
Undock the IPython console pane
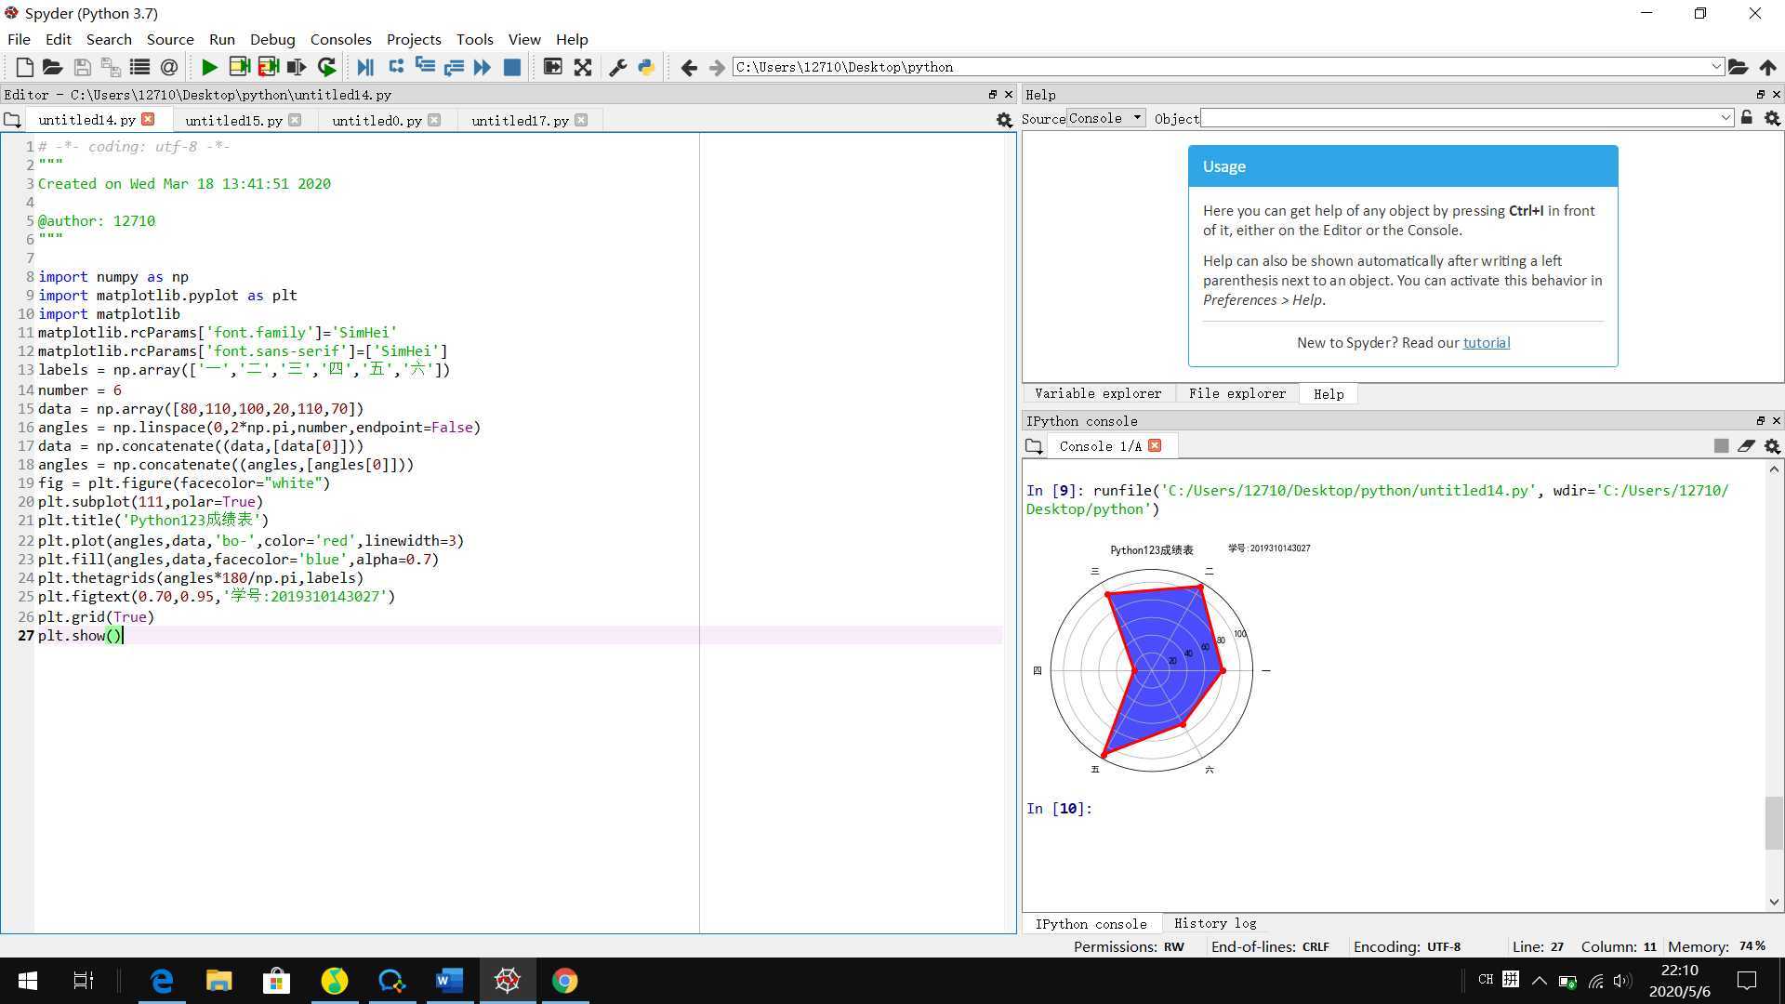coord(1760,421)
